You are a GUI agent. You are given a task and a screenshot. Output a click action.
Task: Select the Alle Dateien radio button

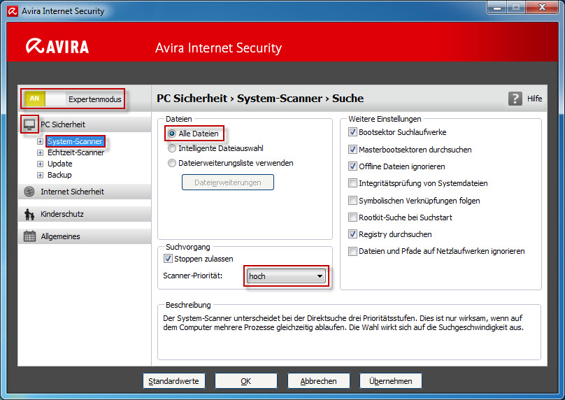coord(172,134)
